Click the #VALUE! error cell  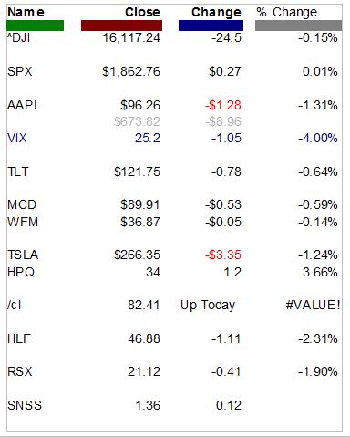click(x=313, y=305)
